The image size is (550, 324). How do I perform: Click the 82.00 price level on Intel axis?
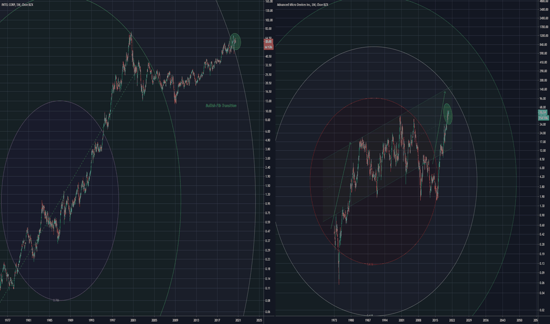[x=269, y=29]
